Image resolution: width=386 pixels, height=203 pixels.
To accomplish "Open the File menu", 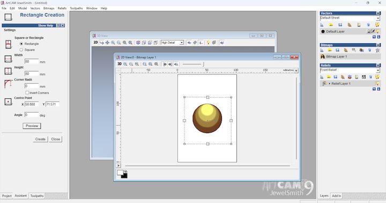I will (x=4, y=9).
